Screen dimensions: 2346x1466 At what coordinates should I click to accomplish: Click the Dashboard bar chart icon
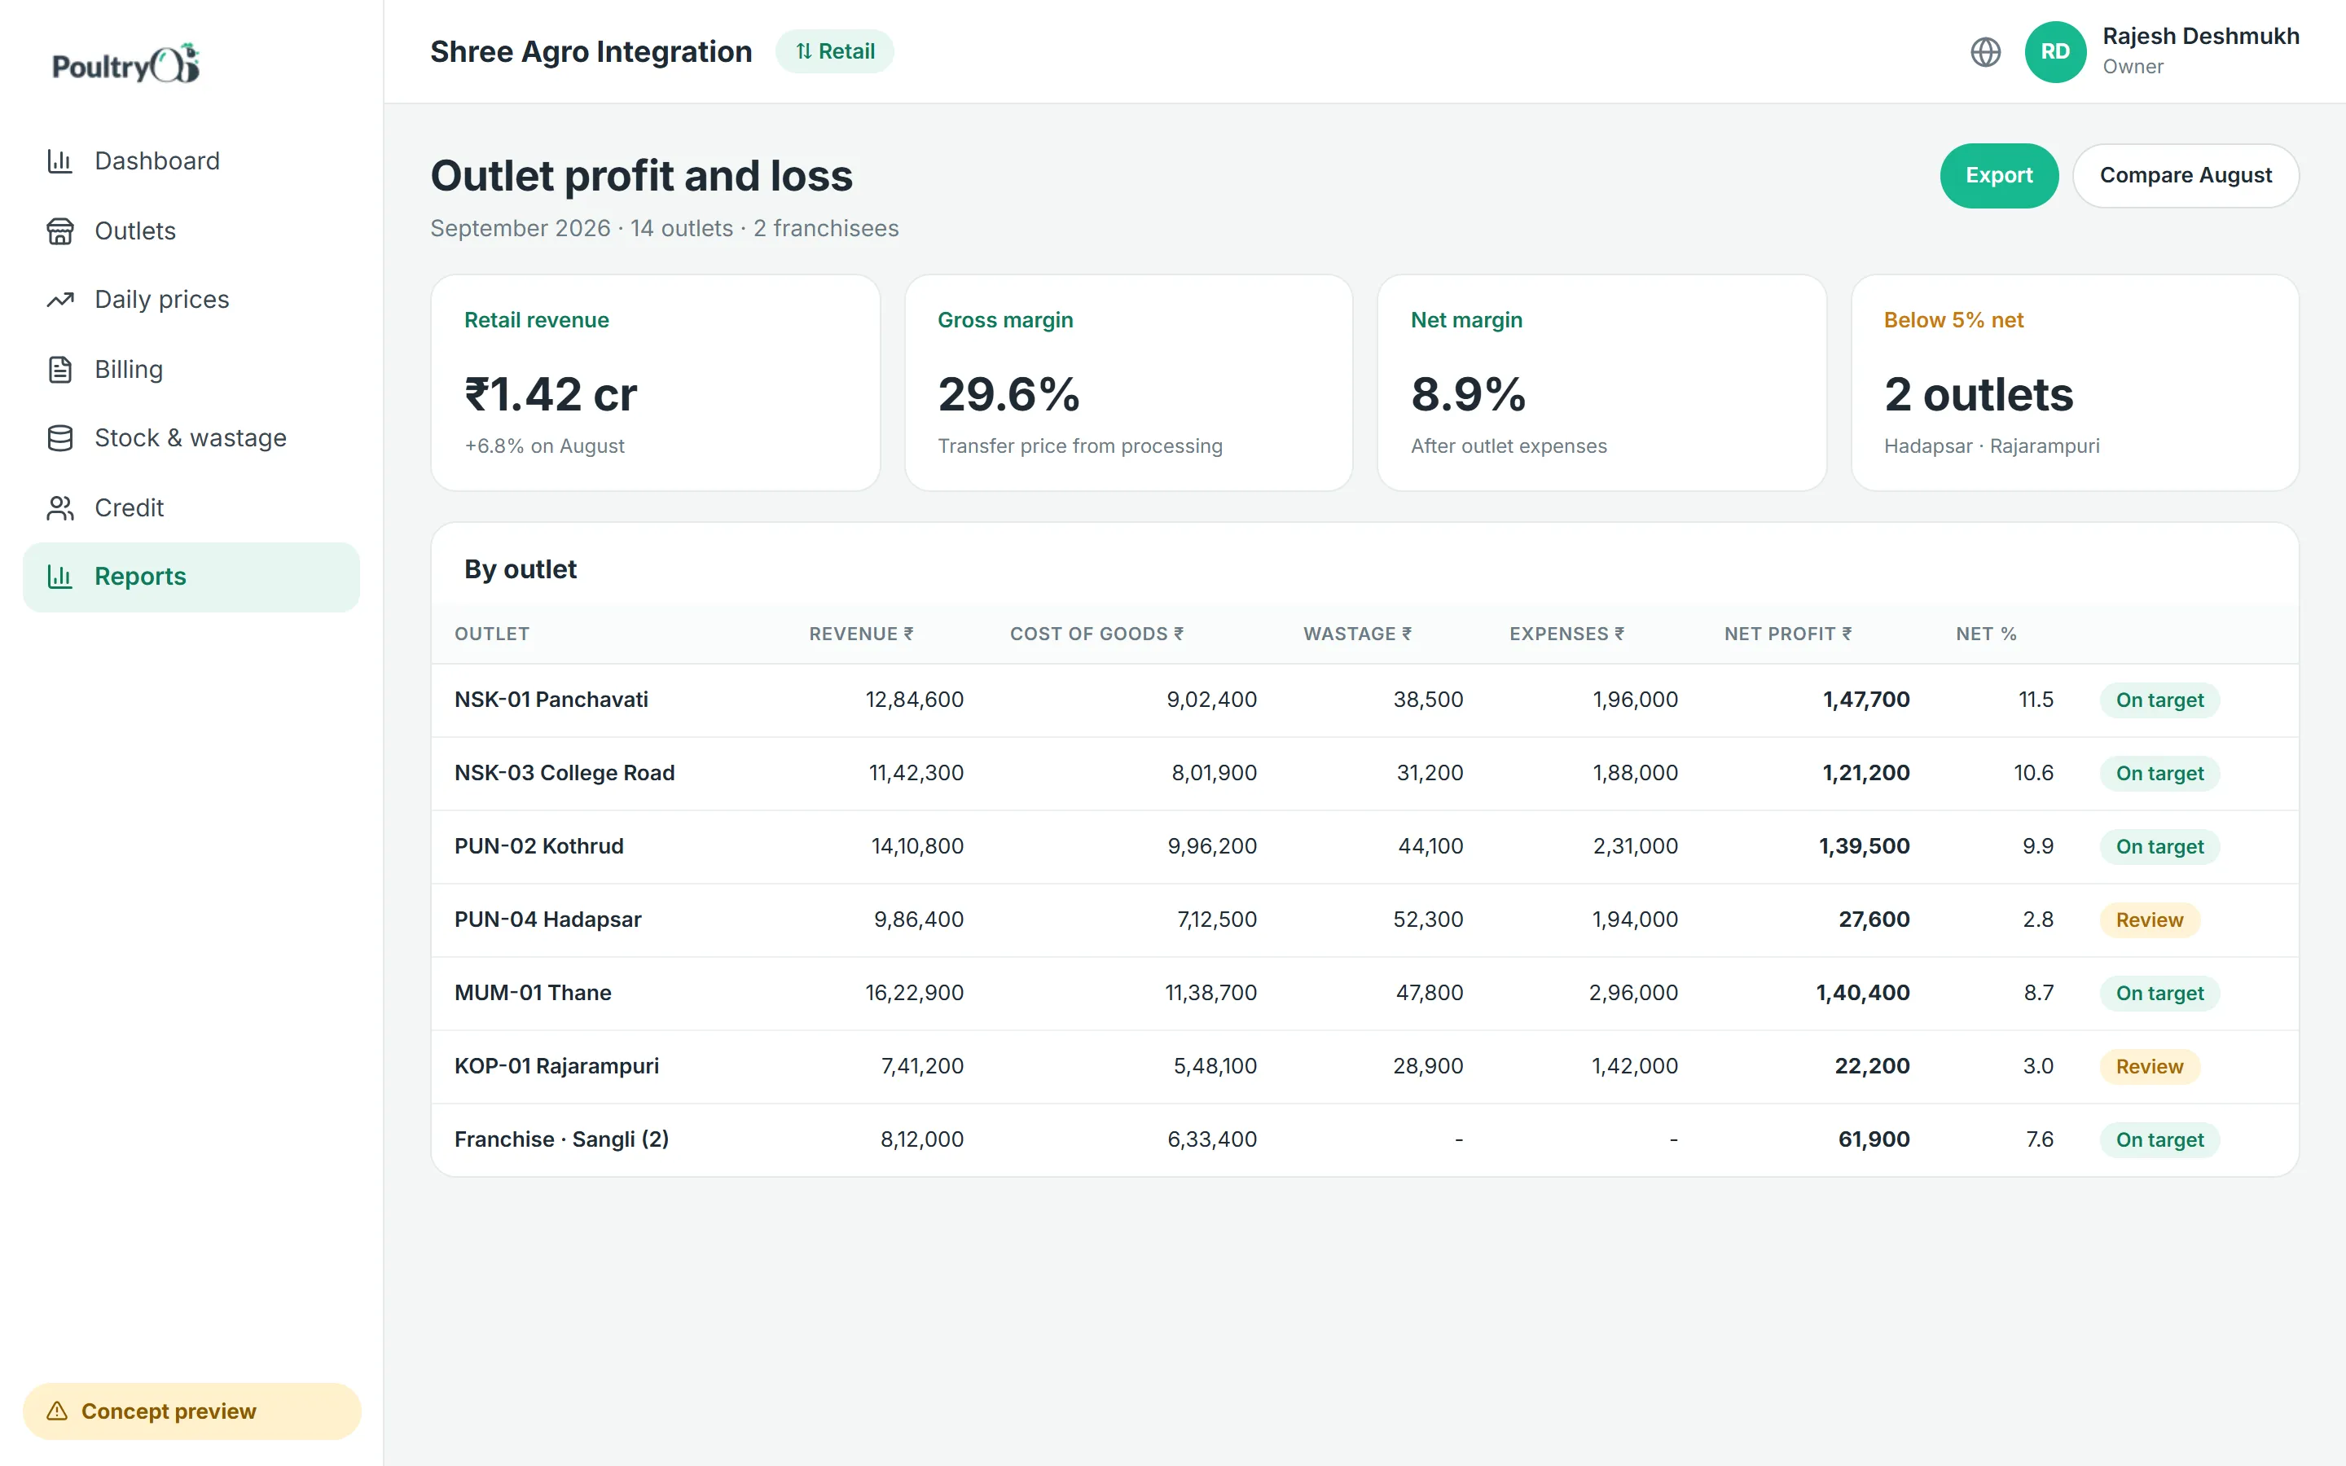pyautogui.click(x=60, y=161)
